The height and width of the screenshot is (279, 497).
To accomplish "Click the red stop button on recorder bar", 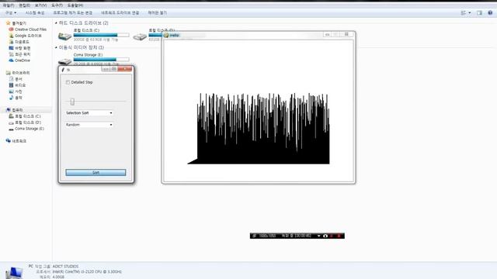I will click(339, 236).
